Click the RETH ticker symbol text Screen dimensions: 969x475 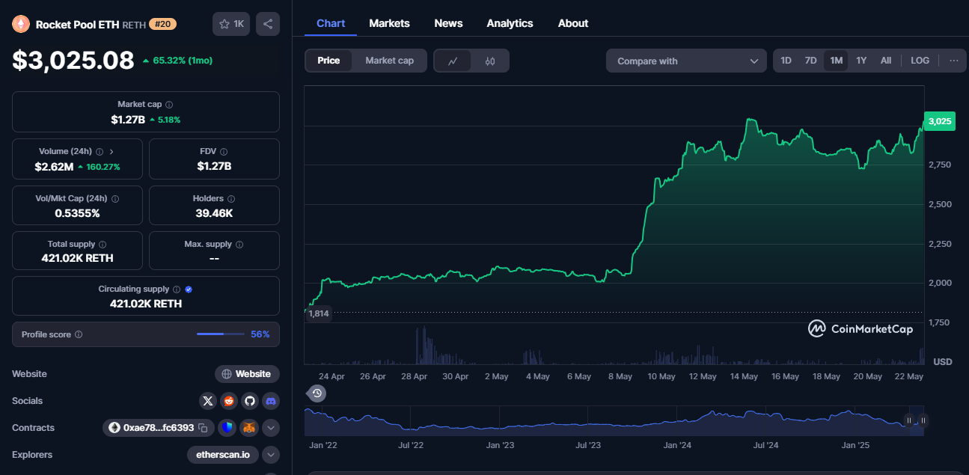pos(134,25)
